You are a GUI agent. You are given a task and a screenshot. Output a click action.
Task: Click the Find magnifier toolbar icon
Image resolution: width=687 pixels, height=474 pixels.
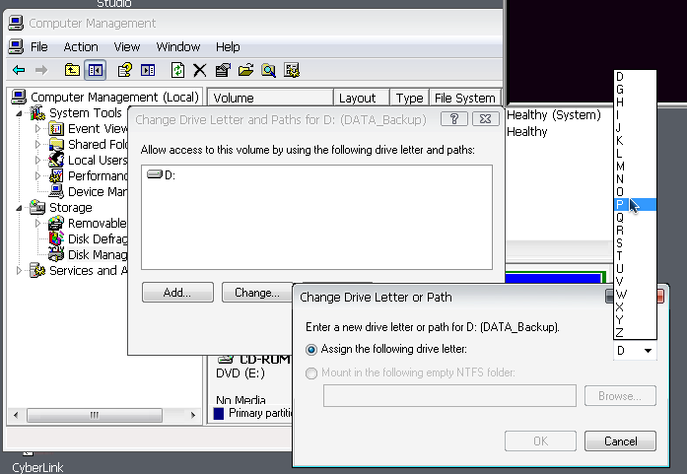pyautogui.click(x=268, y=70)
